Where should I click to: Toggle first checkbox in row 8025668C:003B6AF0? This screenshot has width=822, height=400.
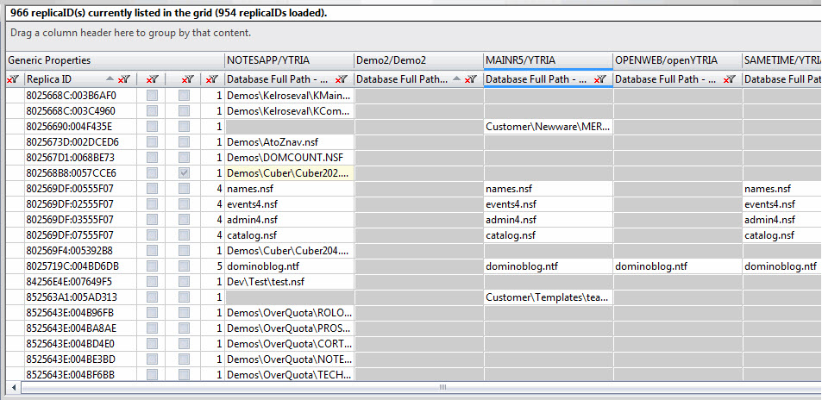tap(152, 96)
